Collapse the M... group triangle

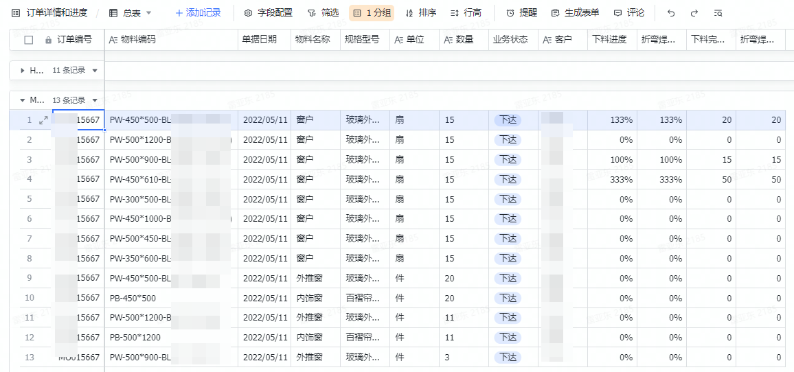(22, 100)
